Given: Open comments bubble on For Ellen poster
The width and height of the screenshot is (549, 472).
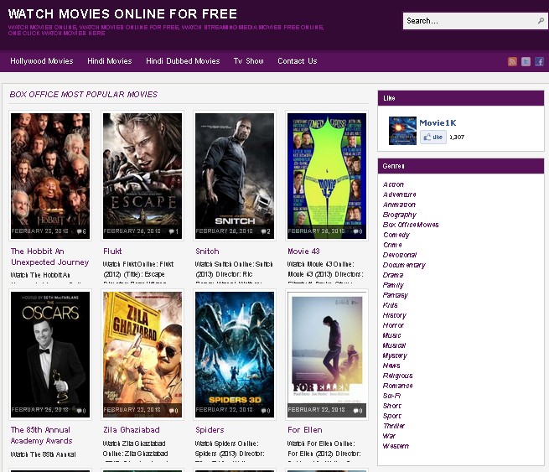Looking at the screenshot, I should (358, 410).
